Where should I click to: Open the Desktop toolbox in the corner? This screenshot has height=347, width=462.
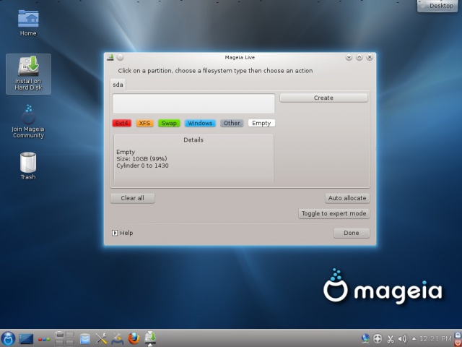(x=437, y=6)
